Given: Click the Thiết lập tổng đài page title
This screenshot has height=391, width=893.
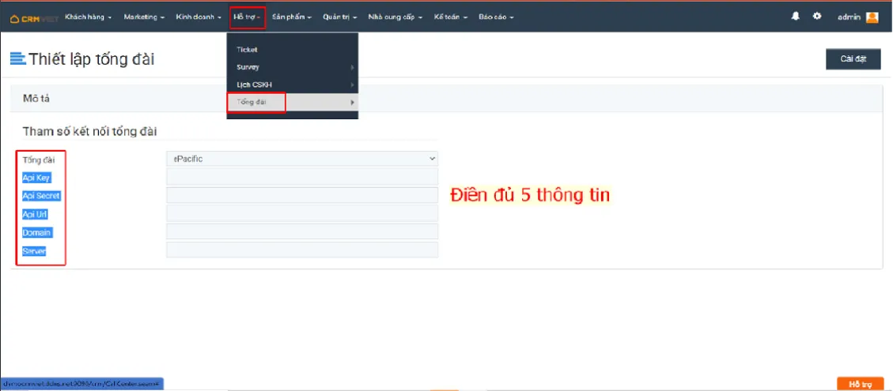Looking at the screenshot, I should (92, 59).
